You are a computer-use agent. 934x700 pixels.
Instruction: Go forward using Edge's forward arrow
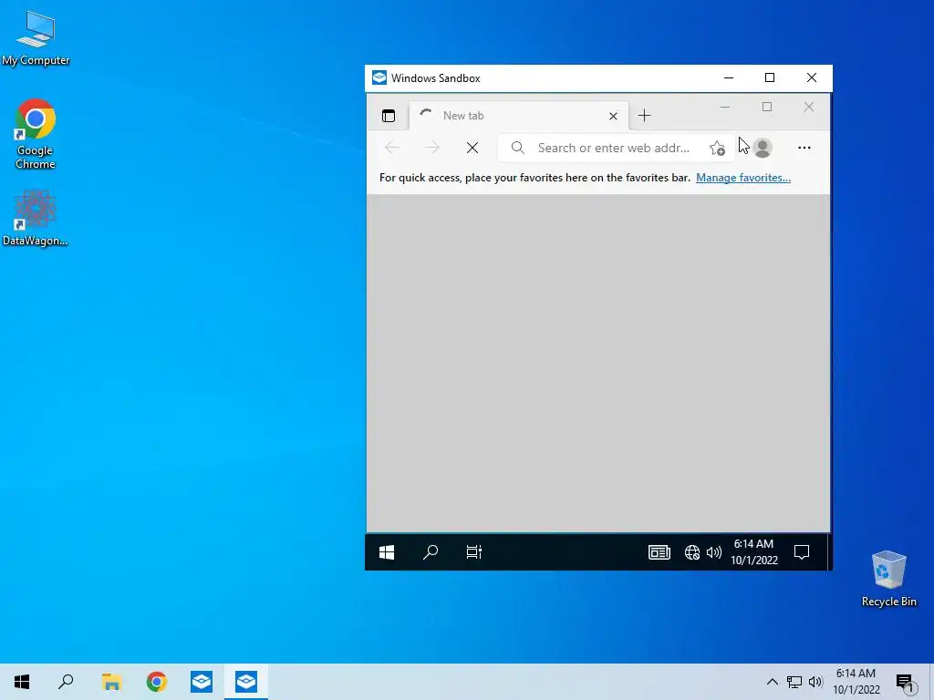click(432, 148)
